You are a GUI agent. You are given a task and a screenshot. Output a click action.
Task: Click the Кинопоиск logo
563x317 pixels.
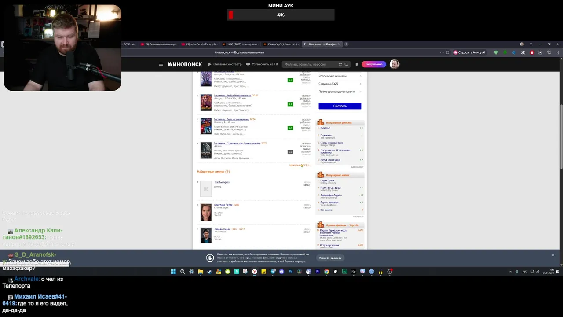click(185, 64)
